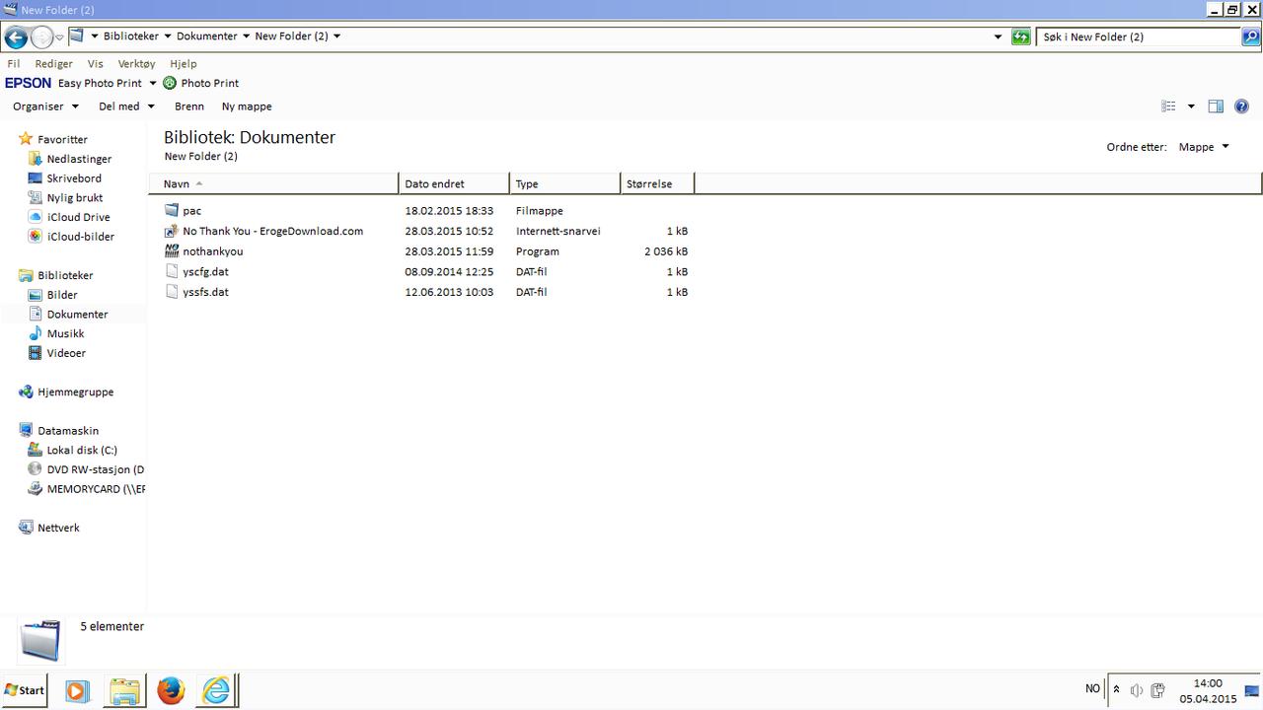
Task: Click the back navigation arrow button
Action: pyautogui.click(x=16, y=37)
